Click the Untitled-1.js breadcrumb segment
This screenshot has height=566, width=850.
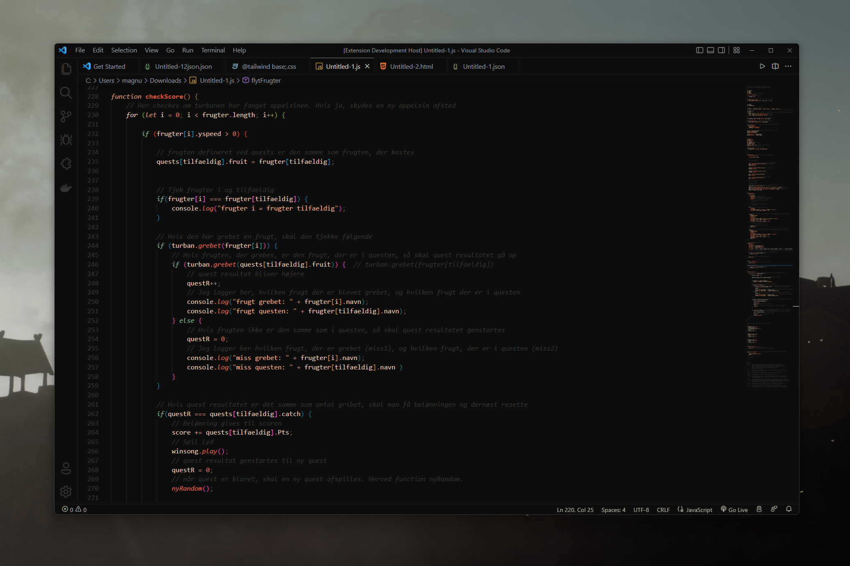212,81
